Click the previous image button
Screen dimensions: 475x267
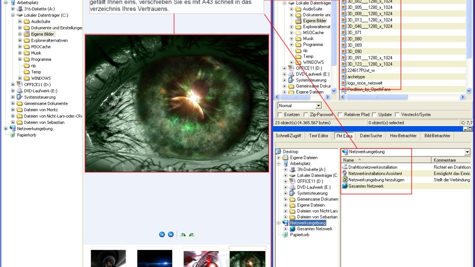pos(162,235)
